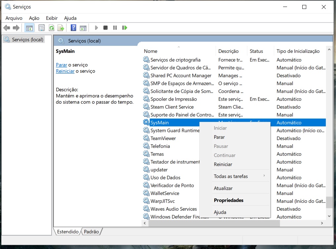The image size is (336, 249).
Task: Click gear icon beside Temas
Action: 147,154
